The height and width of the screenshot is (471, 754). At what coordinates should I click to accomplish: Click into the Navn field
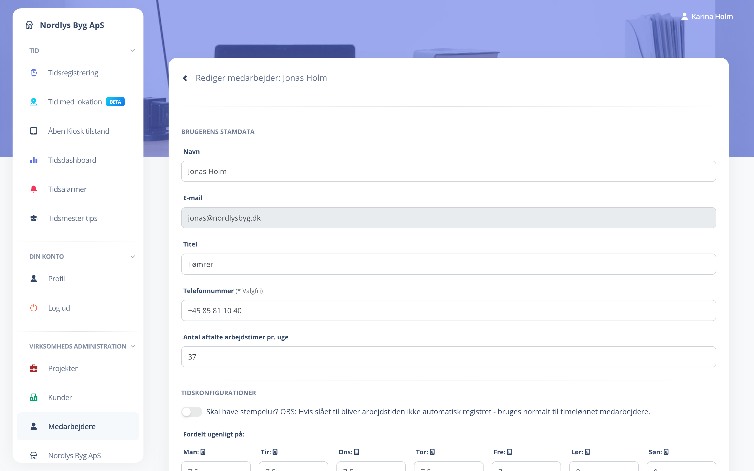pyautogui.click(x=448, y=171)
